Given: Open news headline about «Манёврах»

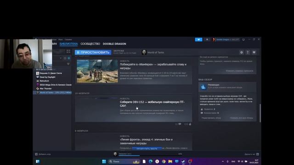Looking at the screenshot, I should tap(153, 66).
